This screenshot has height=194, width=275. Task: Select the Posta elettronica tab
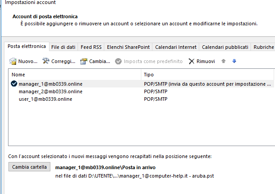(27, 46)
